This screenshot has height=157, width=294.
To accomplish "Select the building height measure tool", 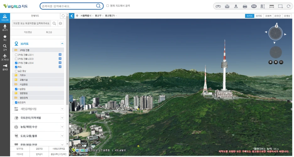I will [263, 6].
